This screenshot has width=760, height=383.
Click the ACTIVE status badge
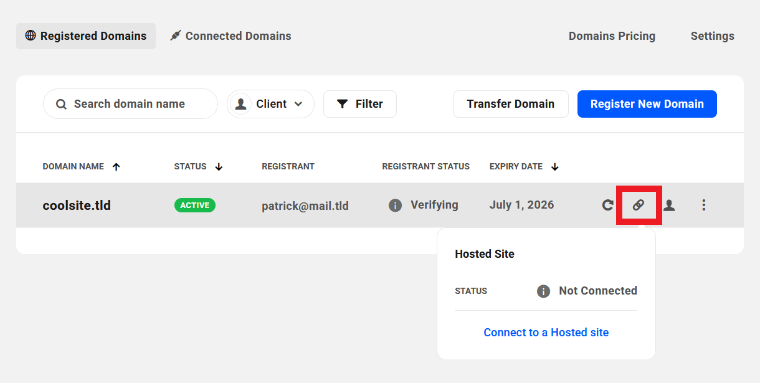(x=195, y=206)
